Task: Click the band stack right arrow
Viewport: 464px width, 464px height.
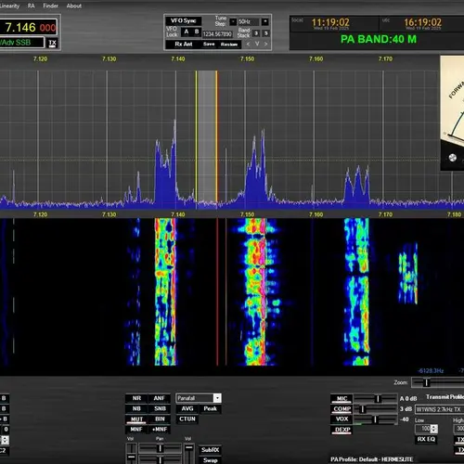Action: click(x=265, y=44)
